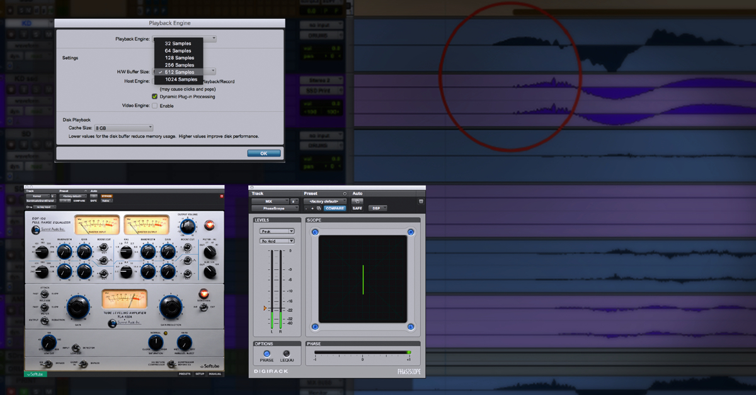
Task: Choose 32 Samples in buffer size list
Action: pyautogui.click(x=178, y=43)
